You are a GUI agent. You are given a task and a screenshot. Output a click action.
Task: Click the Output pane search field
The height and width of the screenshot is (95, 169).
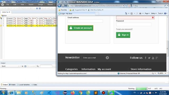46,66
